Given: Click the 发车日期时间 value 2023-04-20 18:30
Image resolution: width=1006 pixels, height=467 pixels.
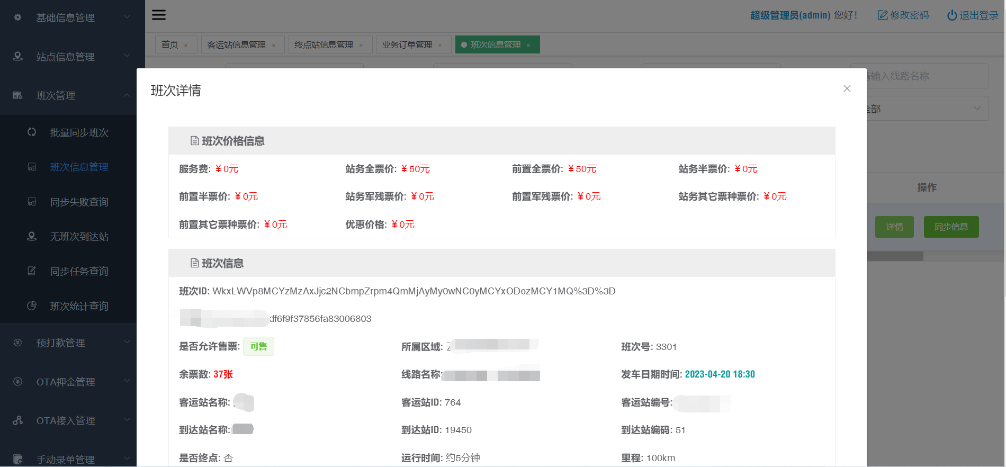Looking at the screenshot, I should click(720, 374).
